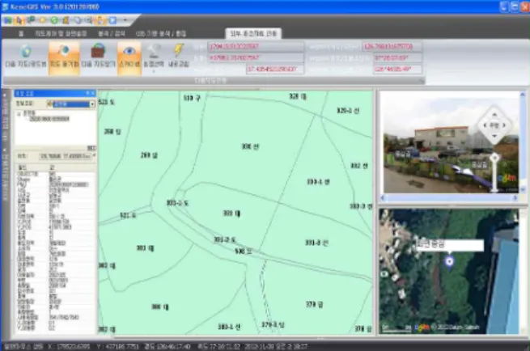Click road view compass left arrow

point(485,125)
